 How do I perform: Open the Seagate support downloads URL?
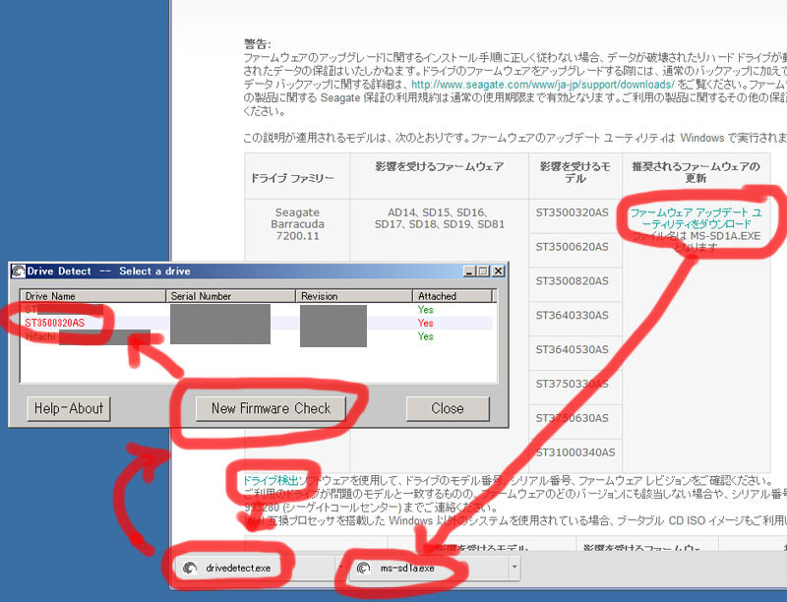(543, 85)
